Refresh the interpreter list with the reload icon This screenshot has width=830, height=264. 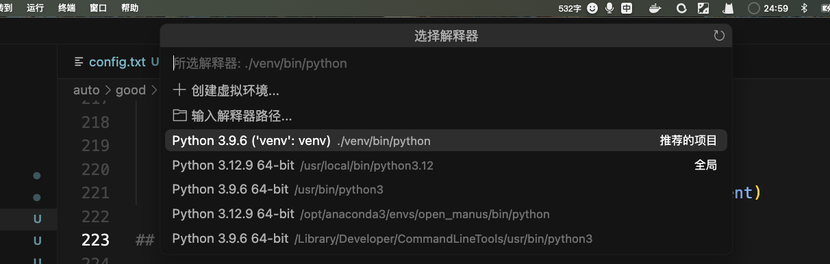click(x=719, y=36)
